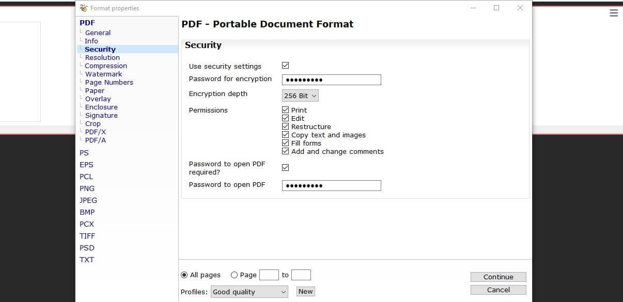Create a New profile
The height and width of the screenshot is (302, 623).
[x=305, y=292]
